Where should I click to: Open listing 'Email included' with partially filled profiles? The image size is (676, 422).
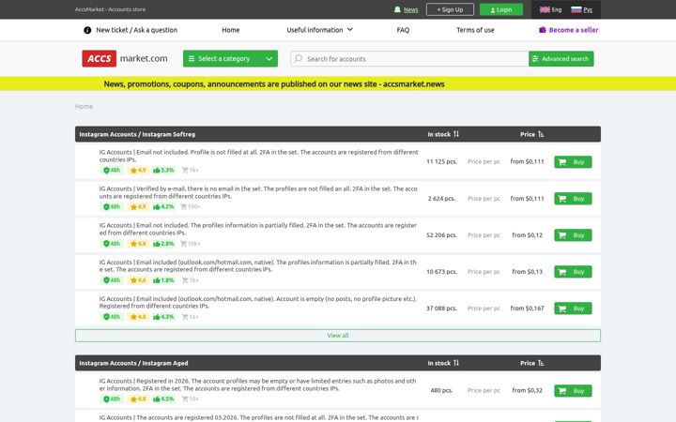point(258,265)
